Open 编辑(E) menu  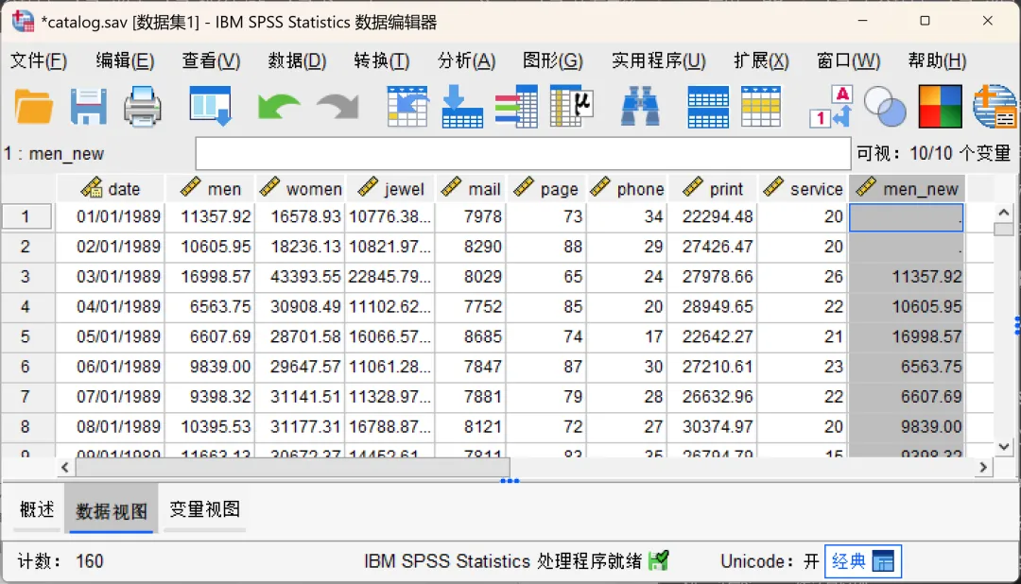[125, 60]
